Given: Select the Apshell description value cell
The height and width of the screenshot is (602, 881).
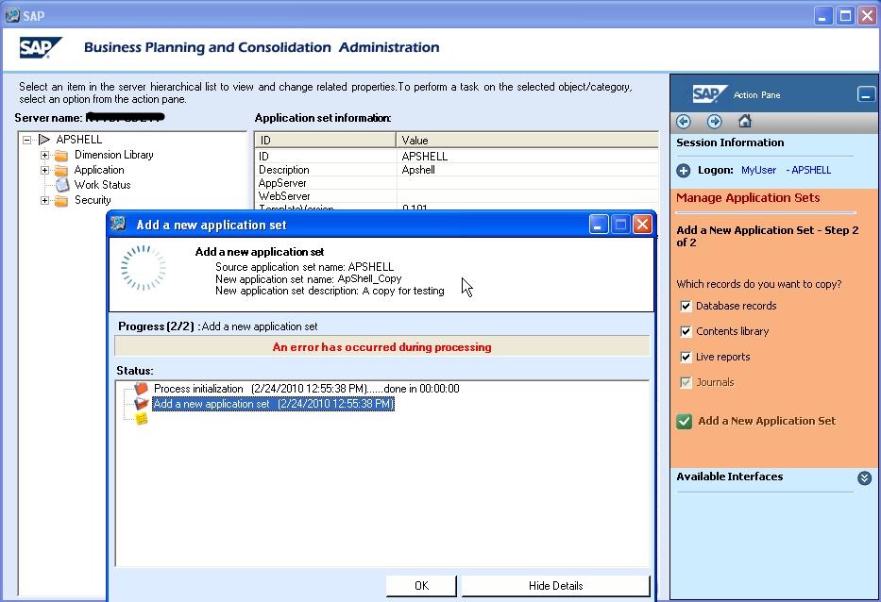Looking at the screenshot, I should pos(527,170).
